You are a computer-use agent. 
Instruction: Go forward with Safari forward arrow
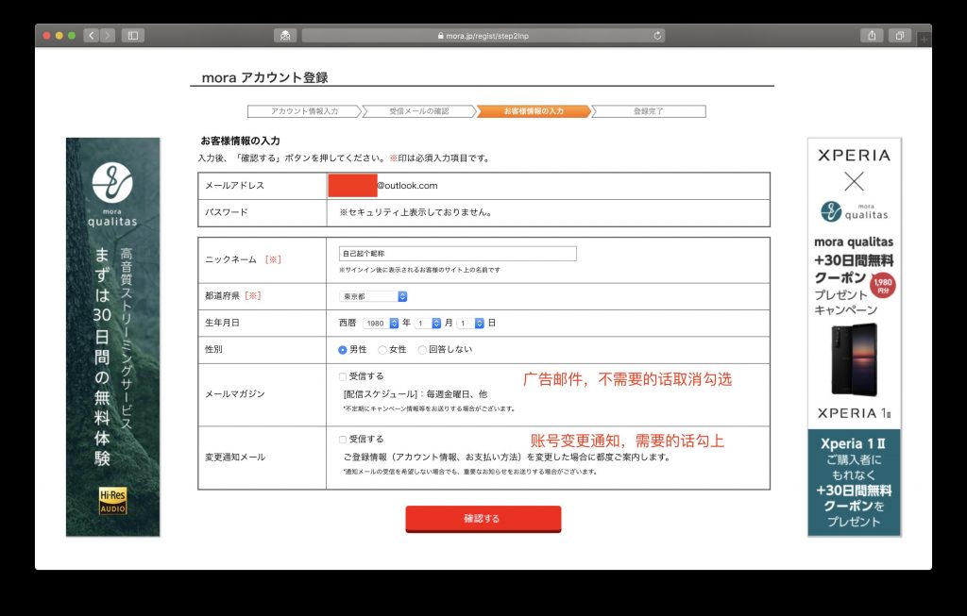[x=108, y=36]
